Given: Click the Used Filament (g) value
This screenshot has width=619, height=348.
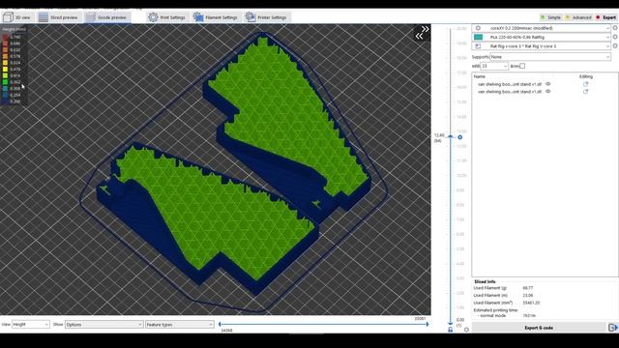Looking at the screenshot, I should point(528,288).
